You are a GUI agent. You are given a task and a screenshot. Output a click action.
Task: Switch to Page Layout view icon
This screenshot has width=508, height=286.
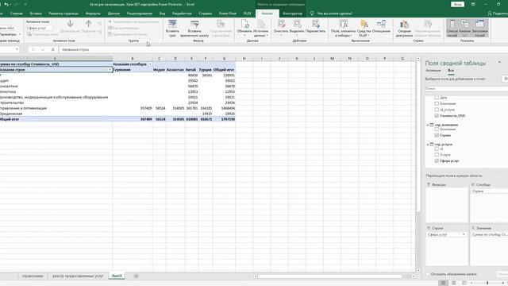[x=454, y=283]
